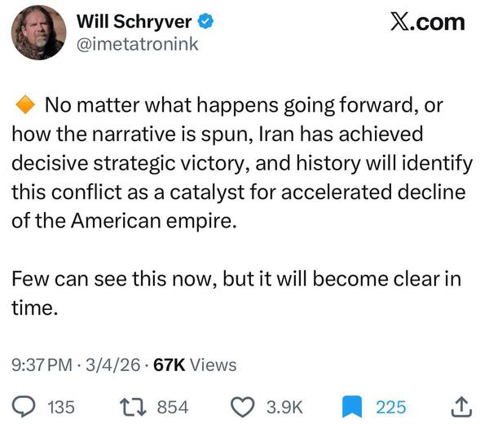
Task: Click the blue verified badge
Action: coord(209,21)
